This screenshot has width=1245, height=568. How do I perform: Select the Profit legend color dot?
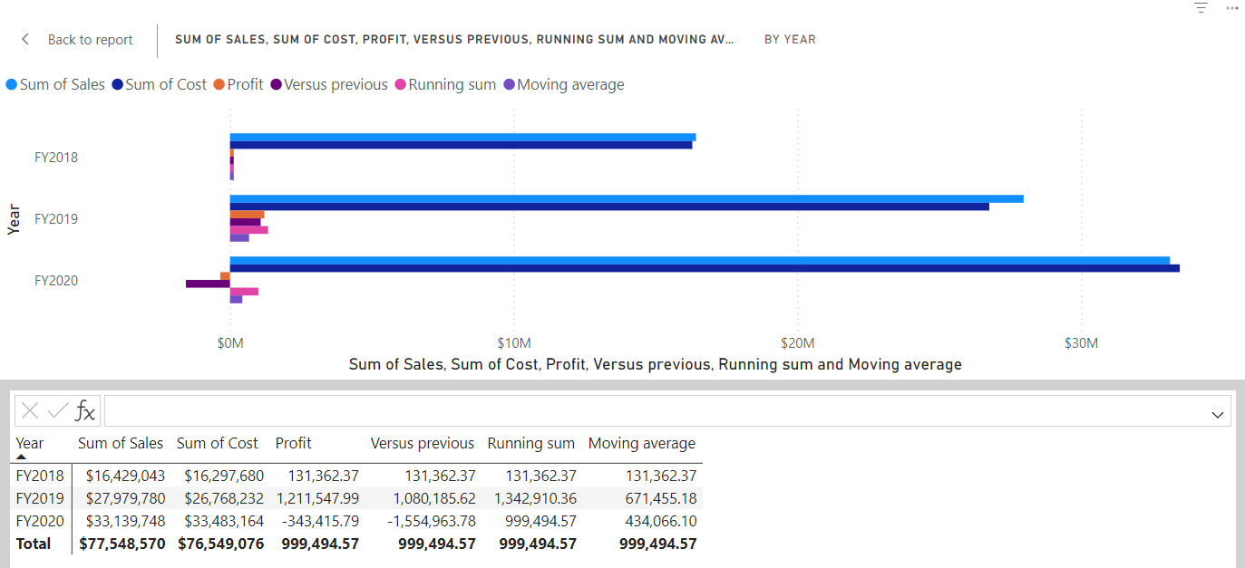pyautogui.click(x=219, y=85)
